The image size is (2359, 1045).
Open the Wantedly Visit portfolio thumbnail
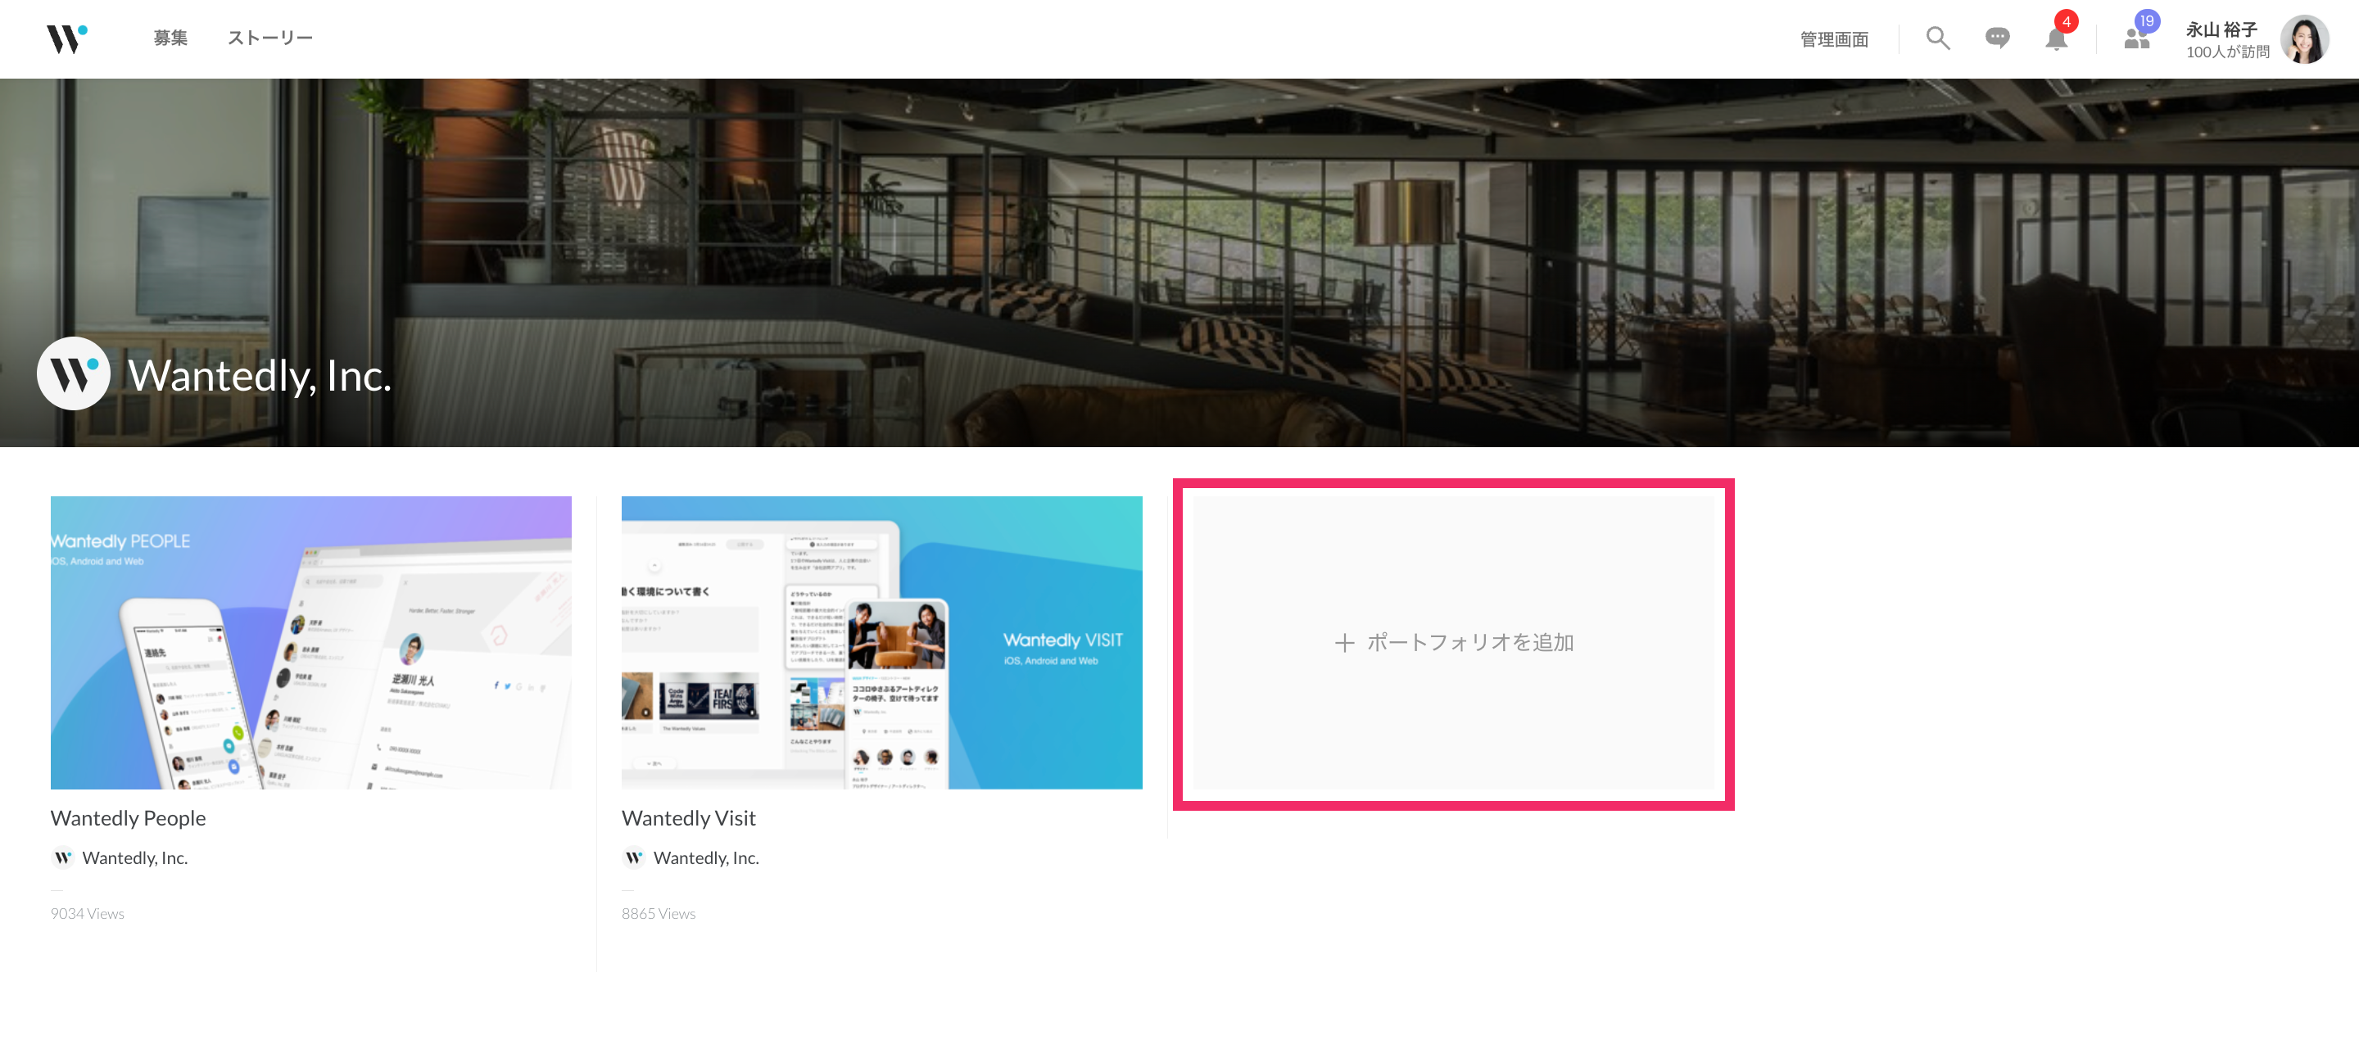[x=882, y=642]
